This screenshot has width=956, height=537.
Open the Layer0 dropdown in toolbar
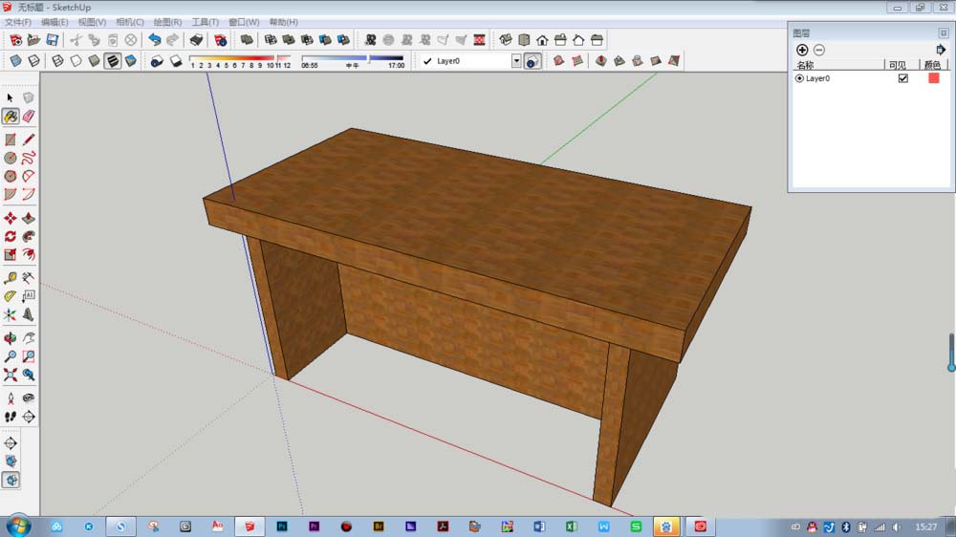click(516, 61)
